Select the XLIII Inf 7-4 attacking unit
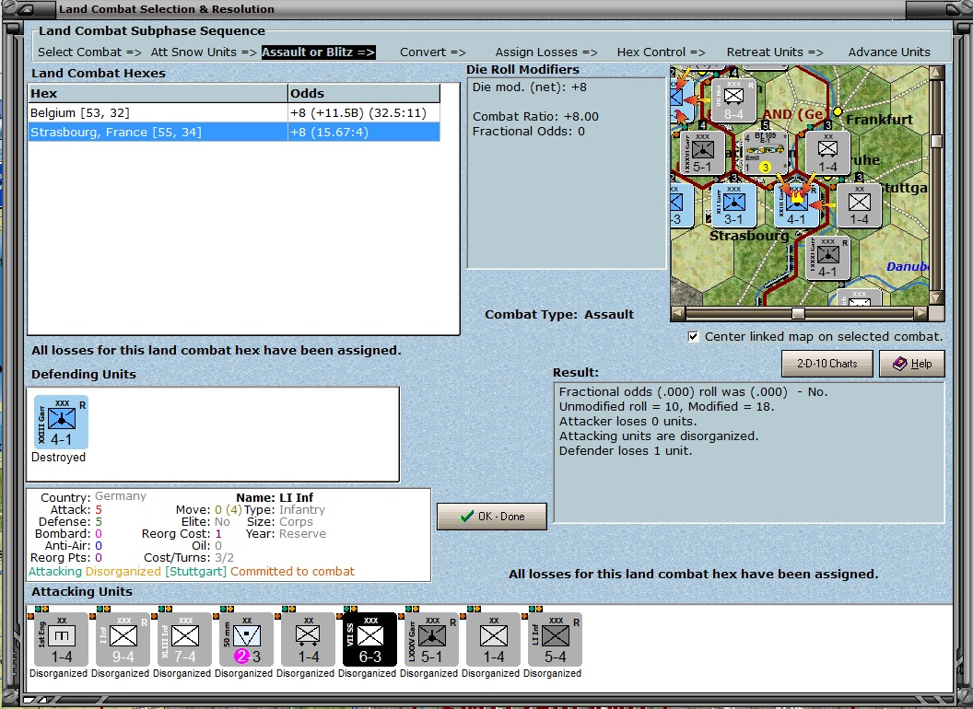Image resolution: width=973 pixels, height=709 pixels. coord(184,640)
